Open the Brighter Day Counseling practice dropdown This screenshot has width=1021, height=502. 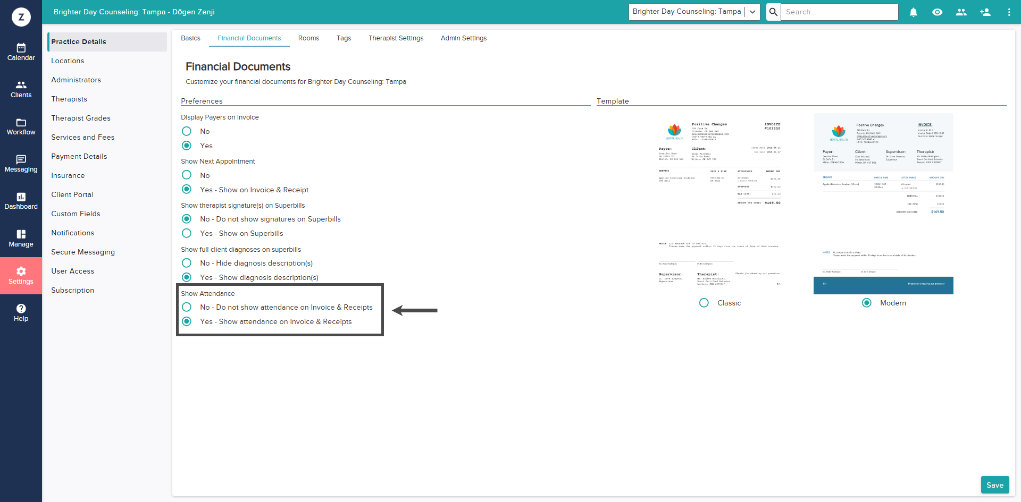pyautogui.click(x=694, y=12)
